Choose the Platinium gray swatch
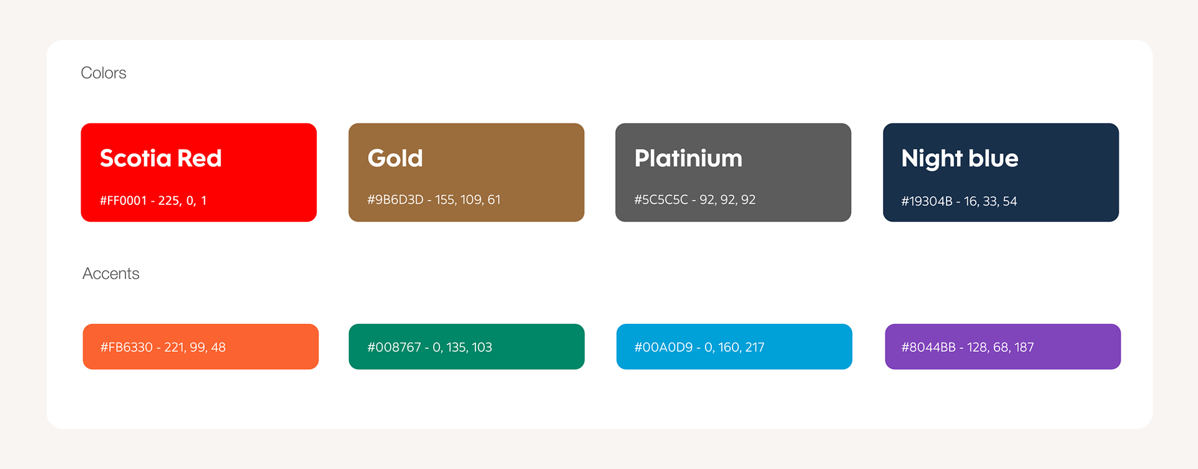This screenshot has width=1198, height=469. 733,173
